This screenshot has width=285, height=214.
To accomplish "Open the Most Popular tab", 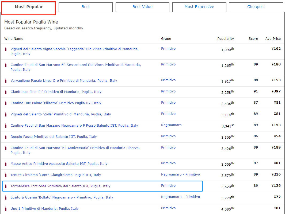I will (29, 8).
